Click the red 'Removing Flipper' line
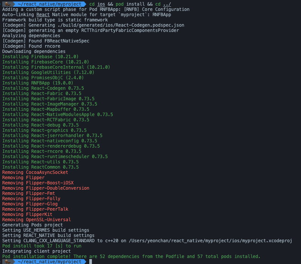 coord(23,178)
